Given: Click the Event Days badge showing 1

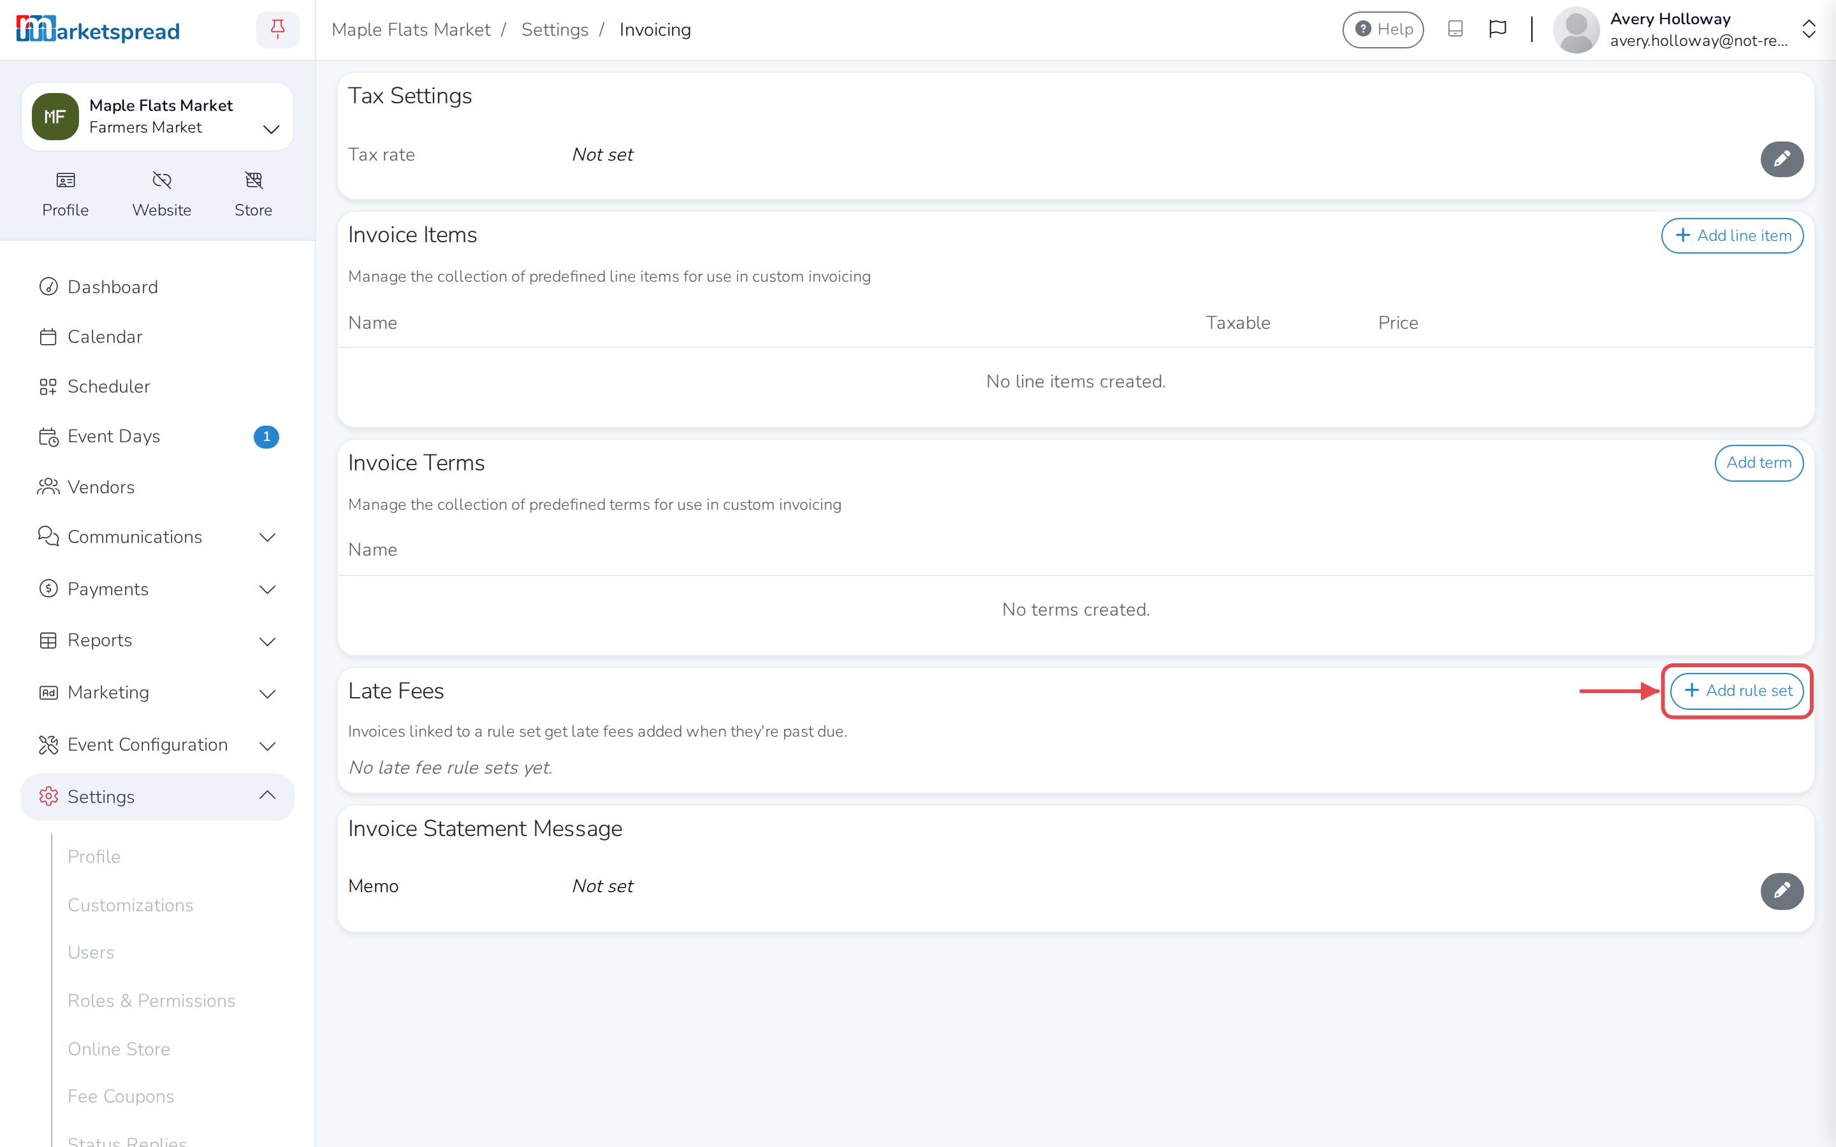Looking at the screenshot, I should click(266, 437).
